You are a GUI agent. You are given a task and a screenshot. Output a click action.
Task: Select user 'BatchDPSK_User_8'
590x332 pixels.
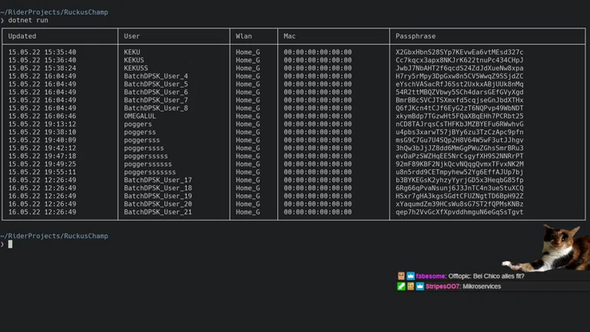[x=156, y=108]
